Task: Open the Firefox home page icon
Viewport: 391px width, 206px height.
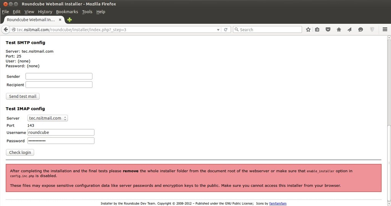Action: coord(339,30)
